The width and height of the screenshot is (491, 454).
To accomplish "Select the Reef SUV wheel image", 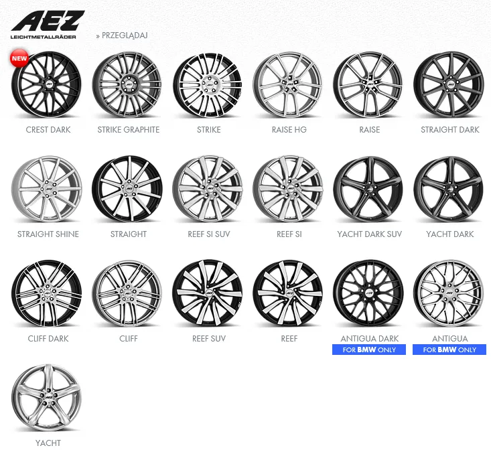I will pos(208,293).
